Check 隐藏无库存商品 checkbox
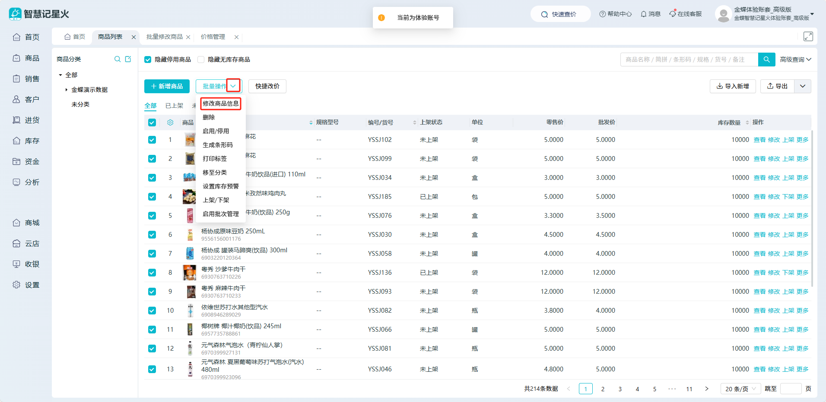Screen dimensions: 826x402 [x=201, y=60]
